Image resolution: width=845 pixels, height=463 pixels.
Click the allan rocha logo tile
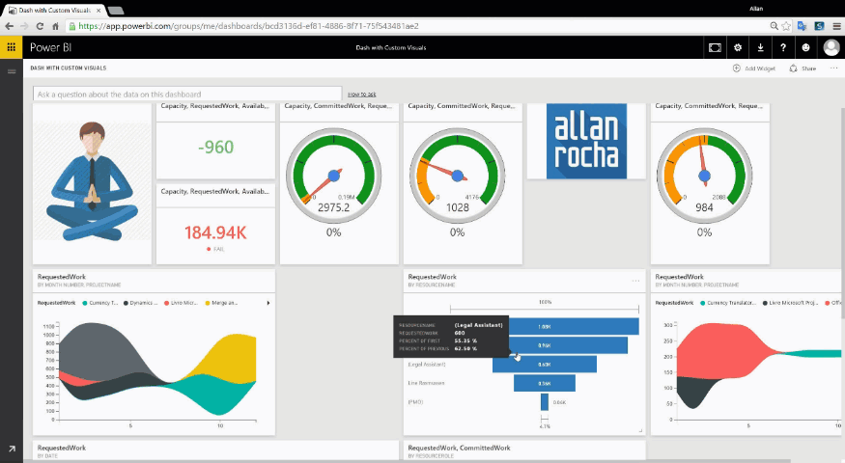(586, 141)
